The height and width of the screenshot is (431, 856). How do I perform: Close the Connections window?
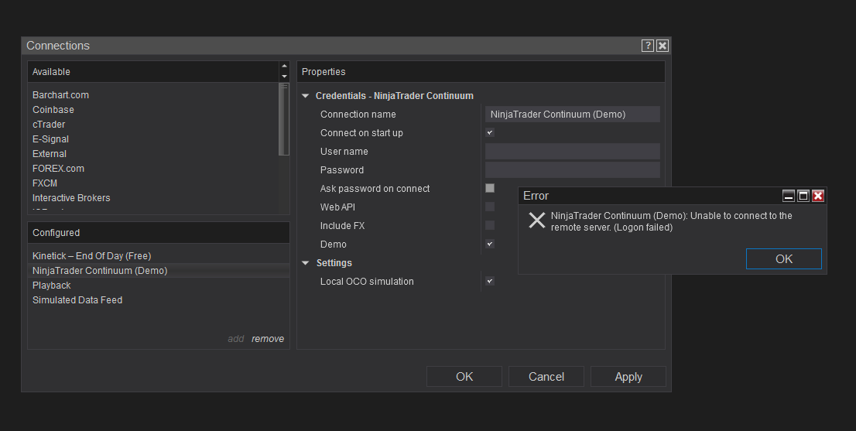[x=663, y=46]
